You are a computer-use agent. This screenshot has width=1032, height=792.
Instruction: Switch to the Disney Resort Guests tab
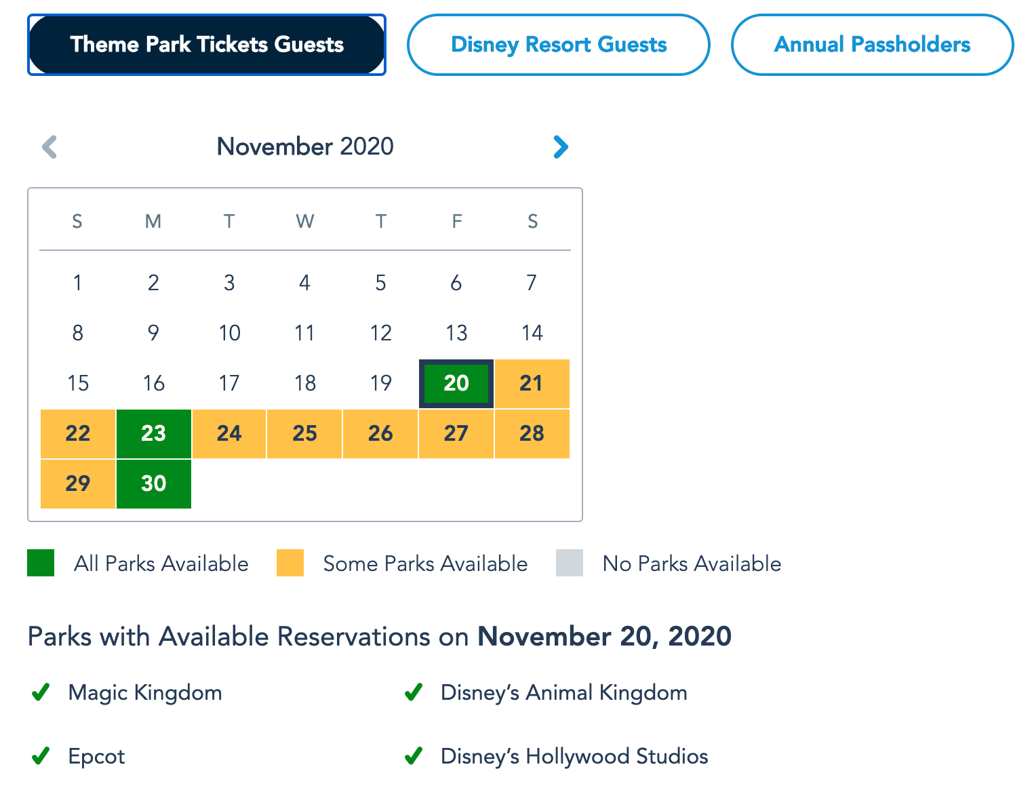[558, 45]
